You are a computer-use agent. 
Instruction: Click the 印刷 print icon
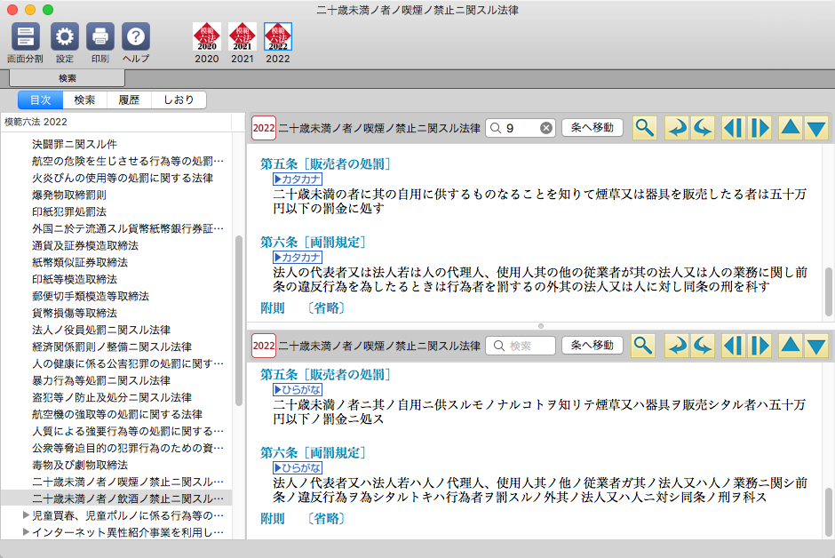(x=100, y=36)
